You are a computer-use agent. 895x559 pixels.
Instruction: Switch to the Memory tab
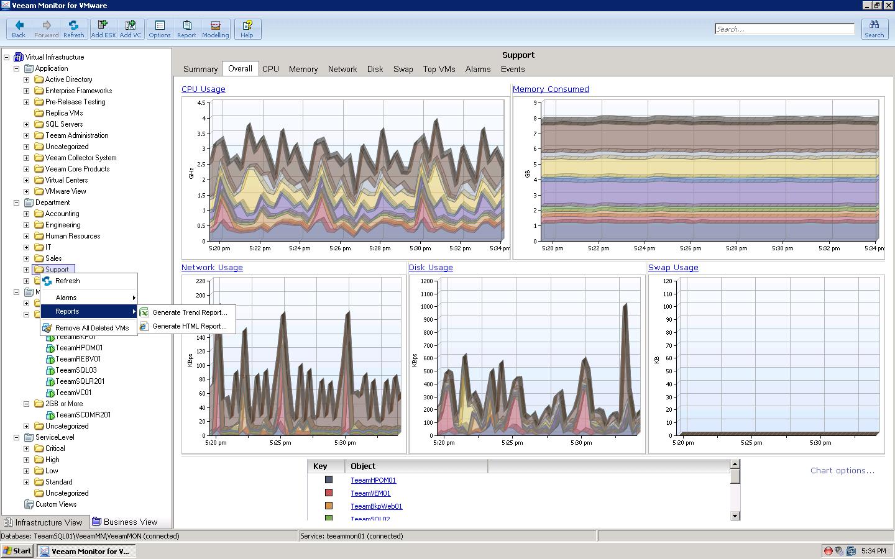point(303,69)
